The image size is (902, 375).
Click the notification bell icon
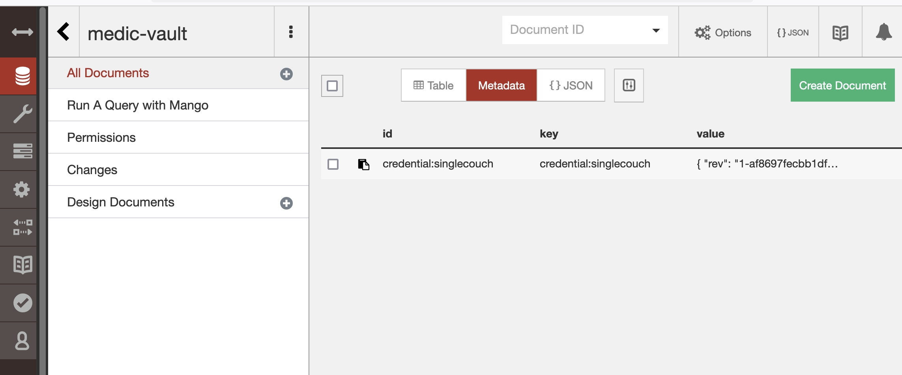(884, 33)
